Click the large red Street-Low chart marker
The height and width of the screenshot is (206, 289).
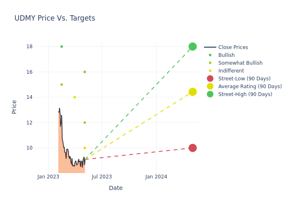click(x=192, y=148)
